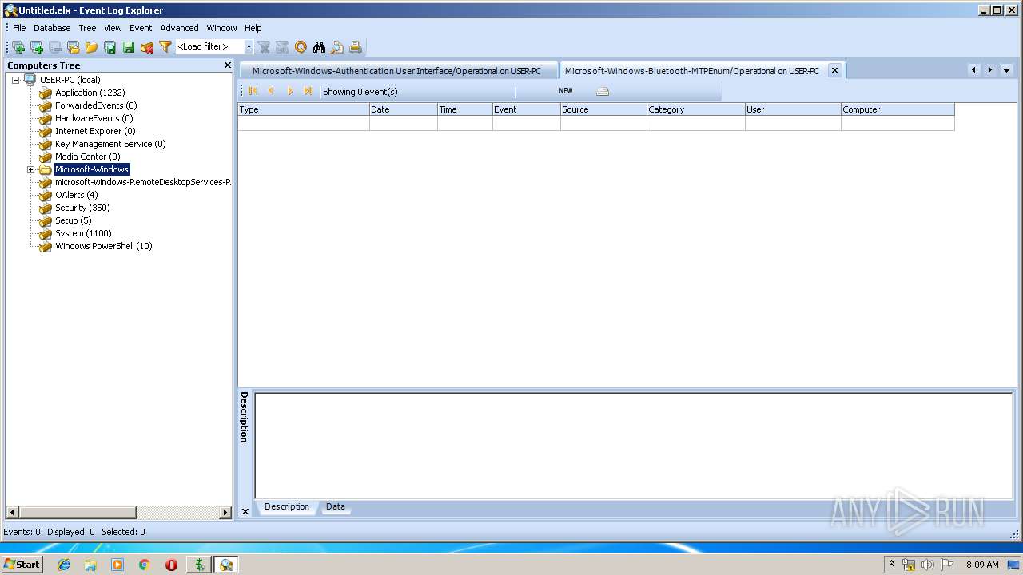
Task: Open the Tree menu
Action: coord(87,28)
